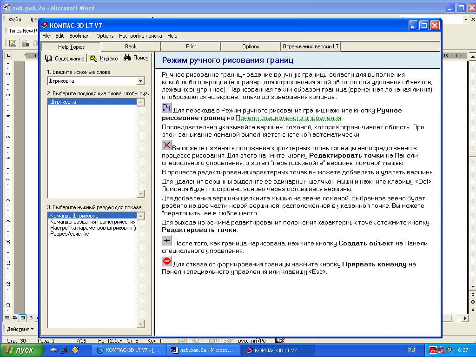Click word list scrollbar down arrow
Image resolution: width=476 pixels, height=357 pixels.
pos(140,194)
